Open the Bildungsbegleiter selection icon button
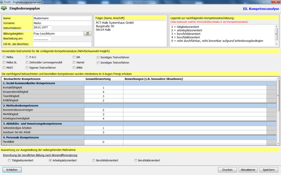281x175 pixels. (x=87, y=33)
